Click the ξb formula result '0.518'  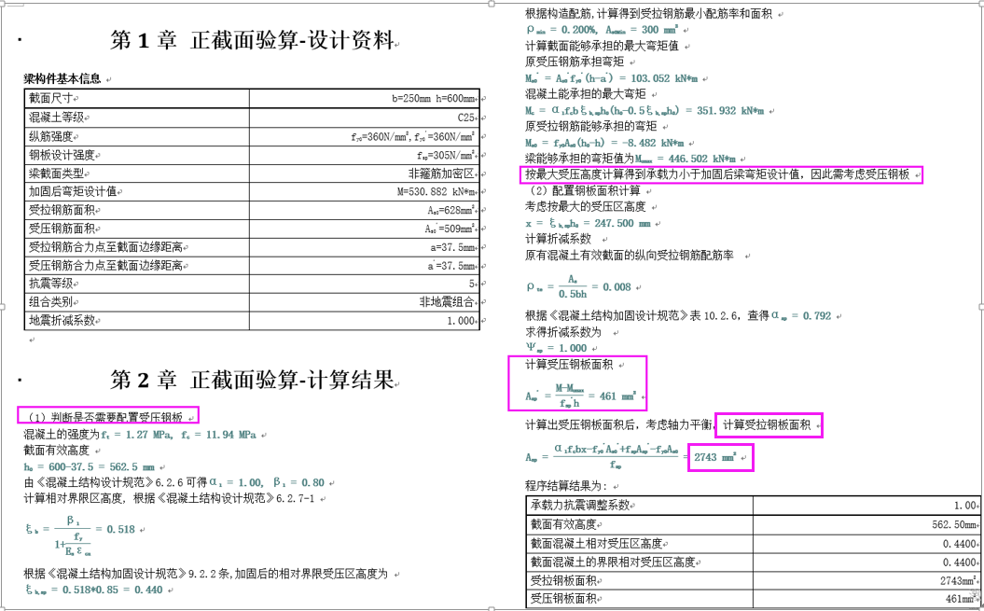120,529
